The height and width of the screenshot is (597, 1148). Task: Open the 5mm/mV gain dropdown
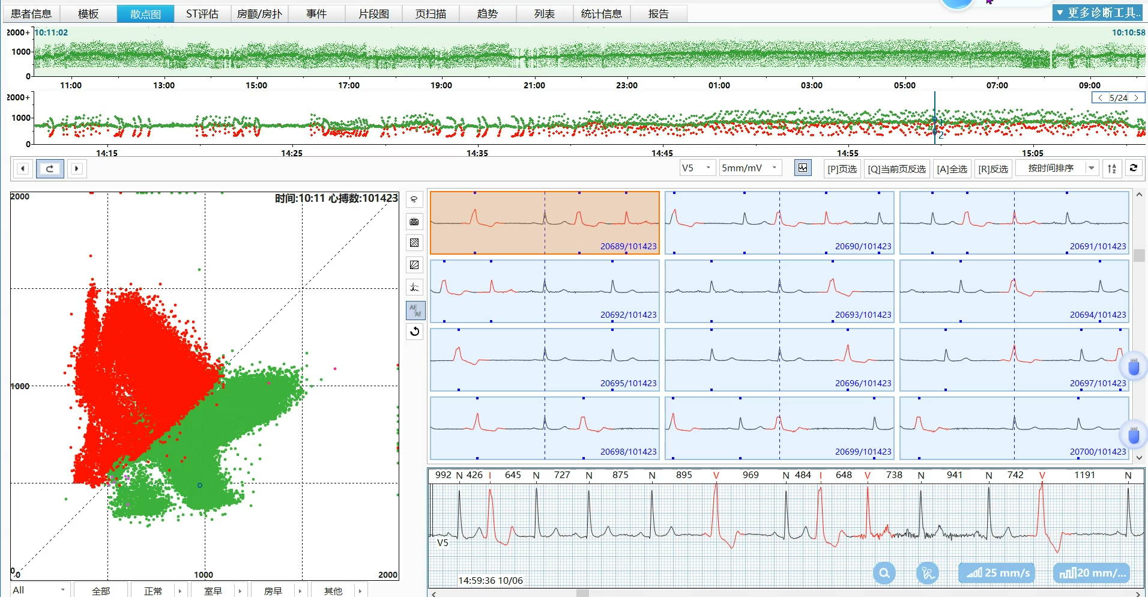(x=751, y=168)
